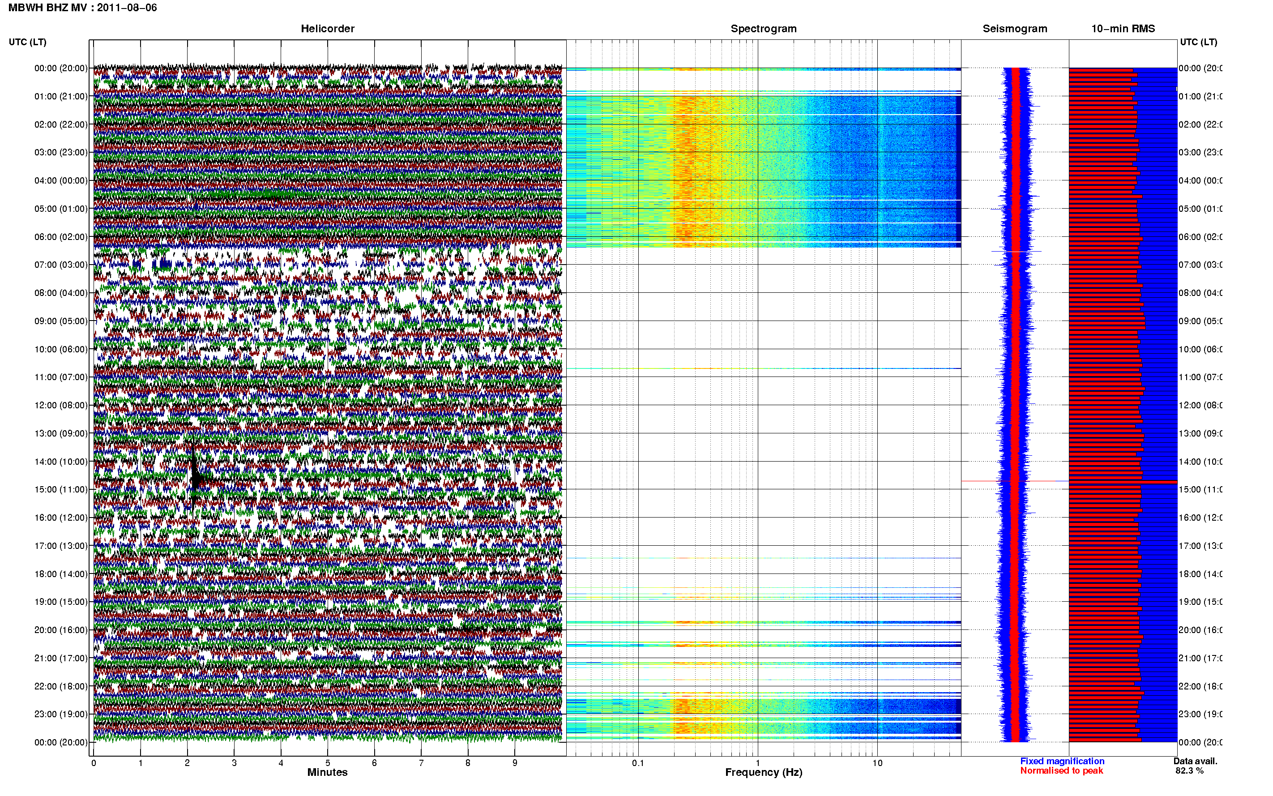Screen dimensions: 1273x796
Task: Click the minute '9' tick label on helicorder axis
Action: click(x=515, y=763)
